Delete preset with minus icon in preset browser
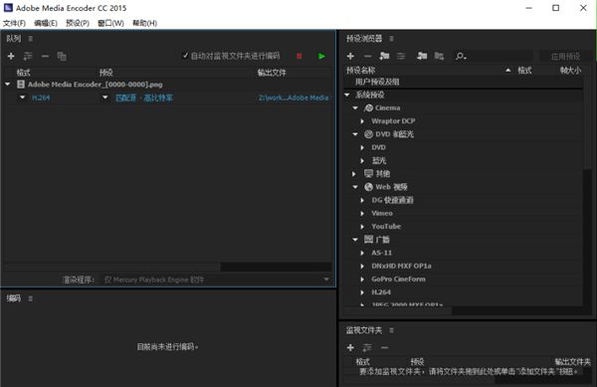The height and width of the screenshot is (387, 597). pos(367,57)
